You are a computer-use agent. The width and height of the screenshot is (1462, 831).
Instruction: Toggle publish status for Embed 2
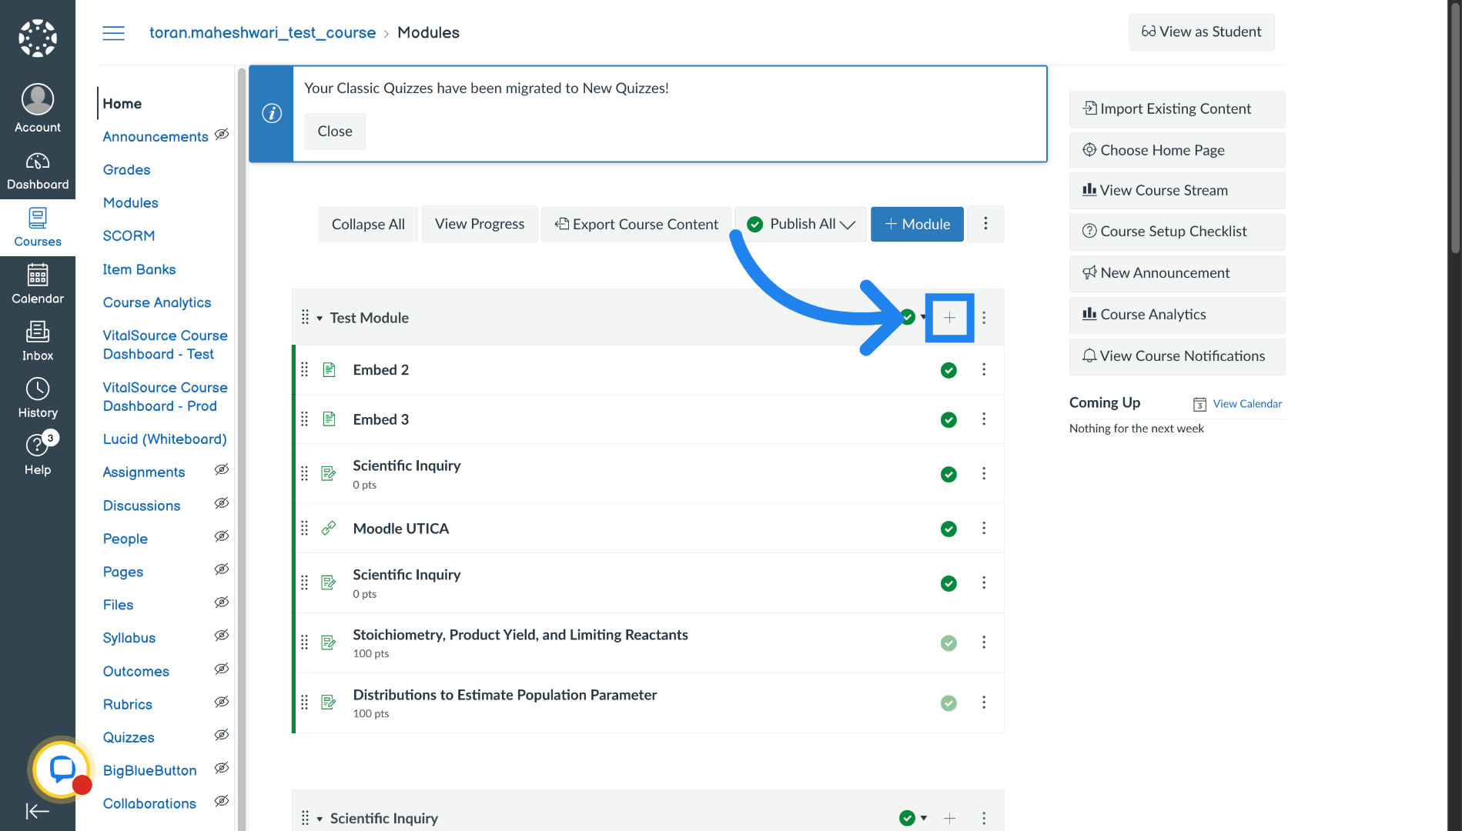click(x=948, y=370)
